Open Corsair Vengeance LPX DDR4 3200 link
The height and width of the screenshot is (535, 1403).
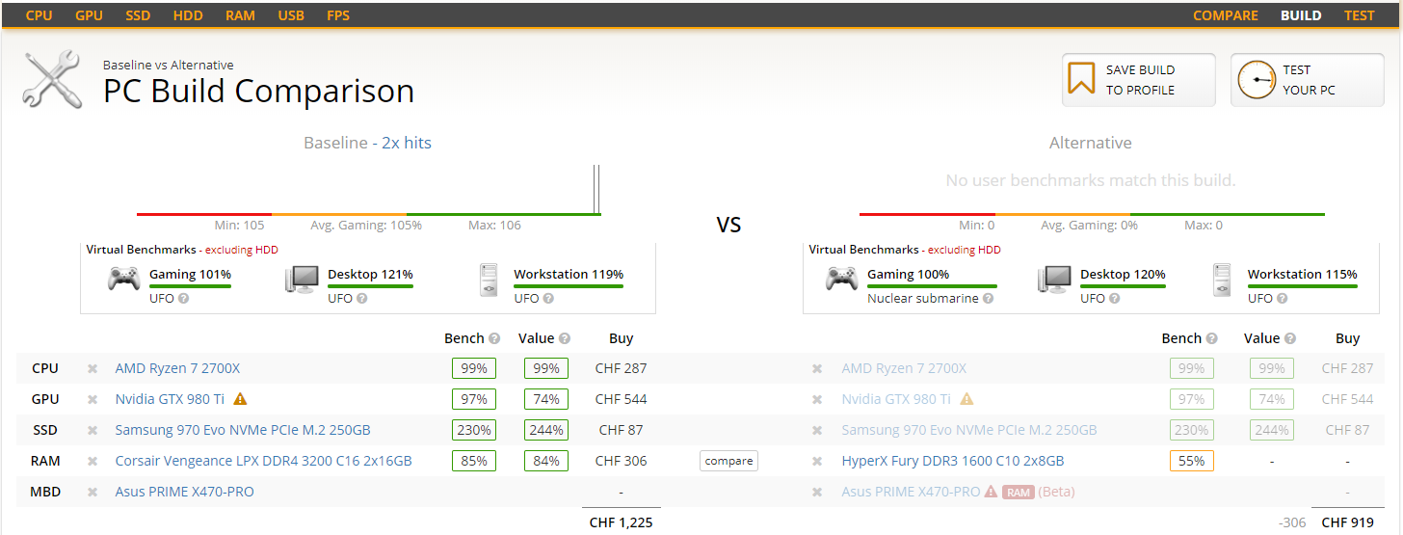263,461
